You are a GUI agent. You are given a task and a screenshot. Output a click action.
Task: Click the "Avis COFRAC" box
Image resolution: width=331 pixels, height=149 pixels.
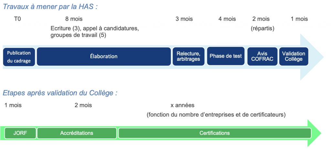tap(262, 56)
